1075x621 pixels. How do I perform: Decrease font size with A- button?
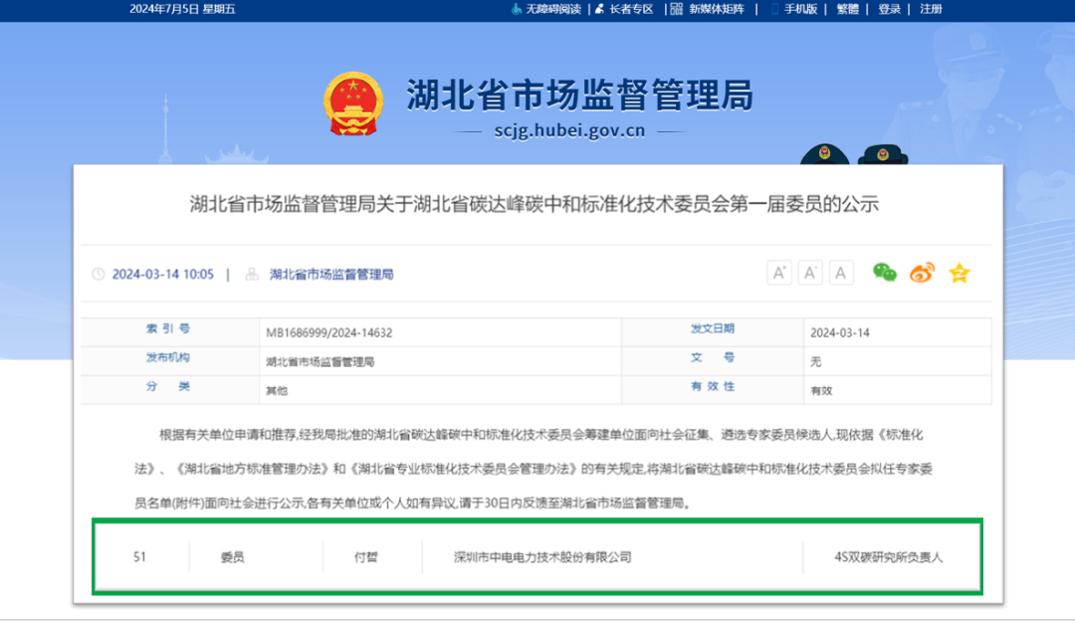tap(810, 273)
